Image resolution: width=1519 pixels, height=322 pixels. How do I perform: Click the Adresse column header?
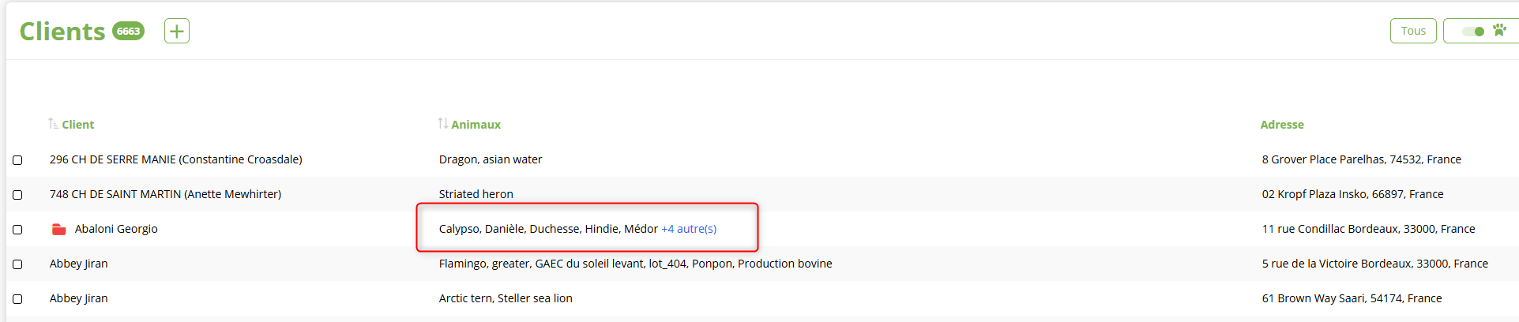(1282, 125)
